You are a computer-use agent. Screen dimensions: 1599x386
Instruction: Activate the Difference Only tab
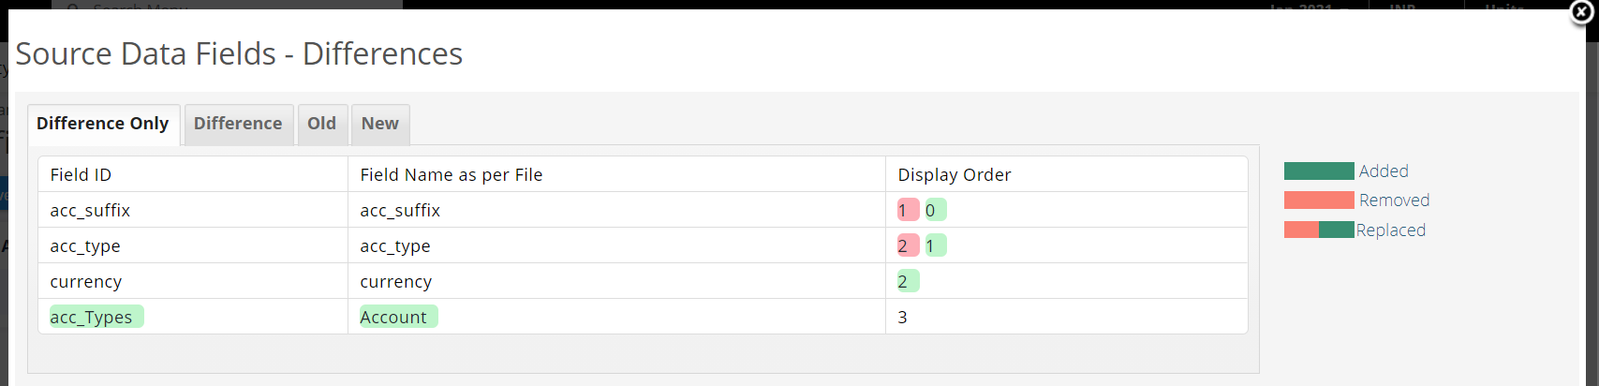pos(103,124)
